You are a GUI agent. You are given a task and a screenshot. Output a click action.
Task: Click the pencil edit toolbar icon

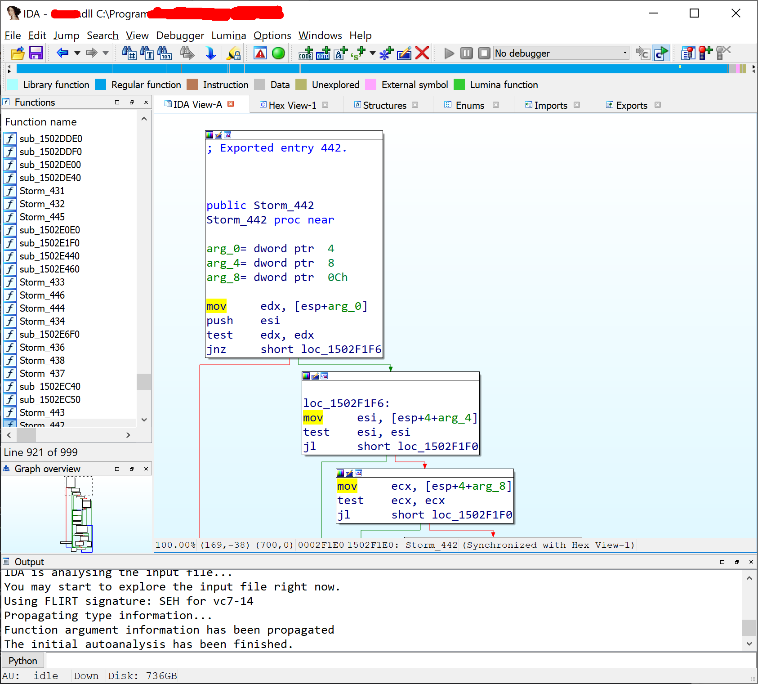[404, 53]
